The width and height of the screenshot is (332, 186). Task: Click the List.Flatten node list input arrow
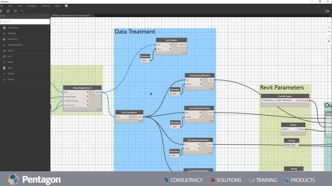[x=170, y=44]
